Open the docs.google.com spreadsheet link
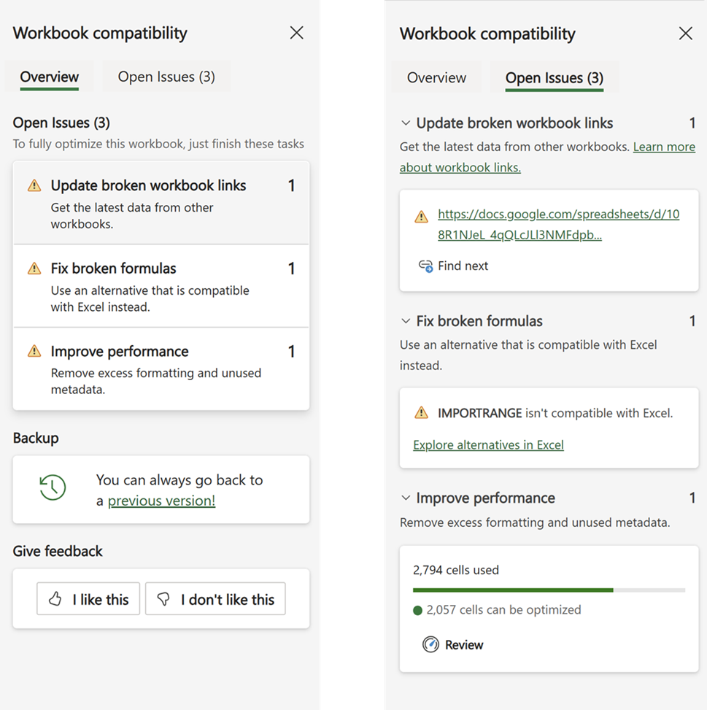 pos(559,225)
